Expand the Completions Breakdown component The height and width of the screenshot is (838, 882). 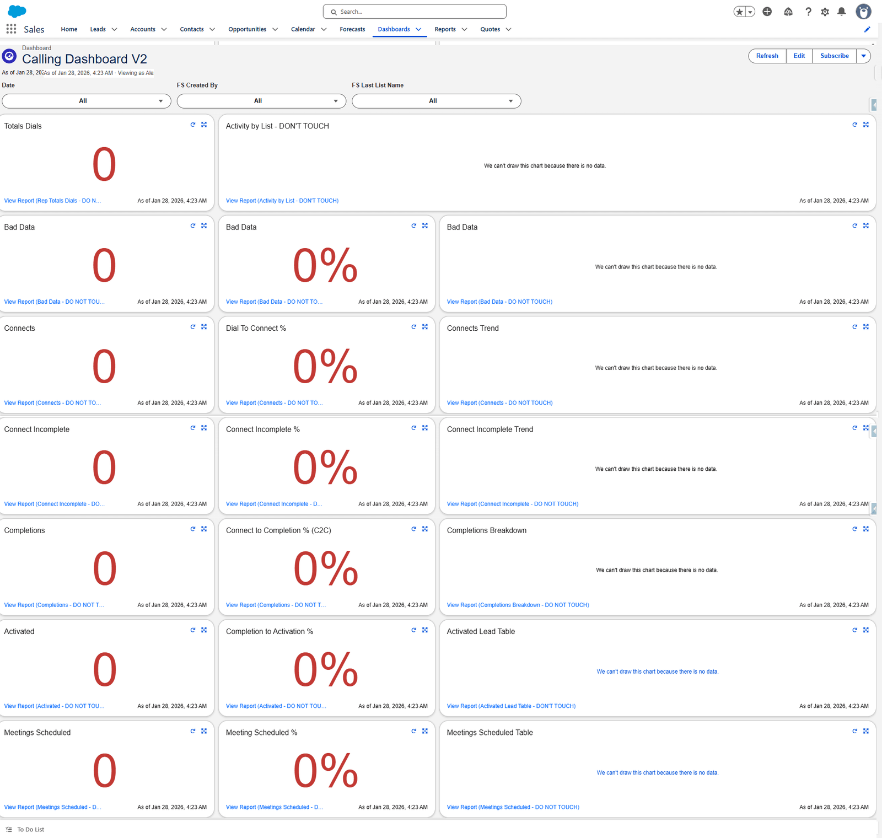pyautogui.click(x=866, y=529)
